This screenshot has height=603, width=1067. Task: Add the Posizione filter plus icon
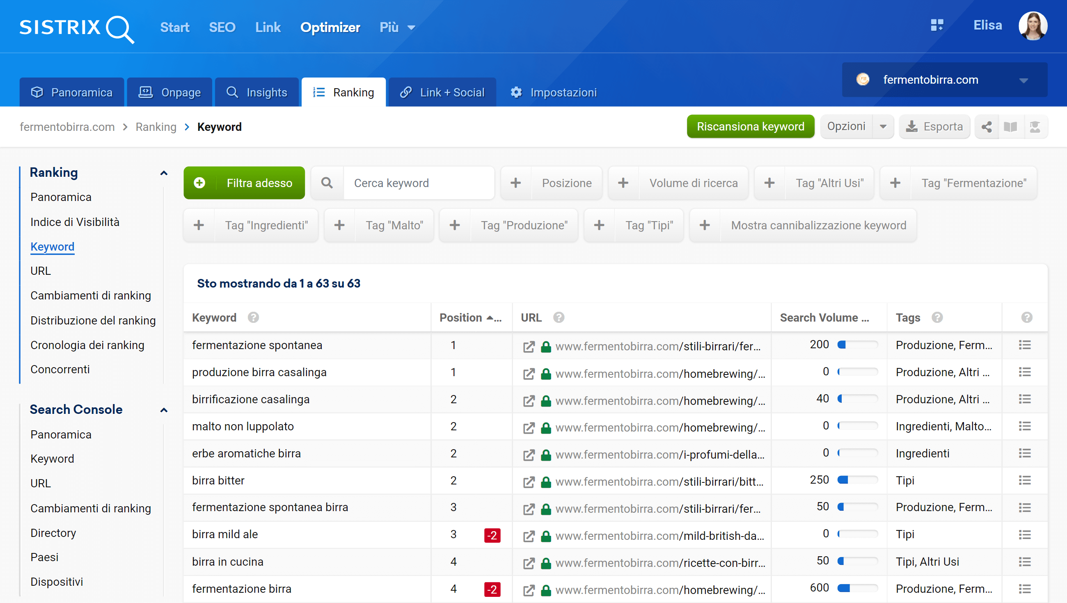pyautogui.click(x=516, y=183)
